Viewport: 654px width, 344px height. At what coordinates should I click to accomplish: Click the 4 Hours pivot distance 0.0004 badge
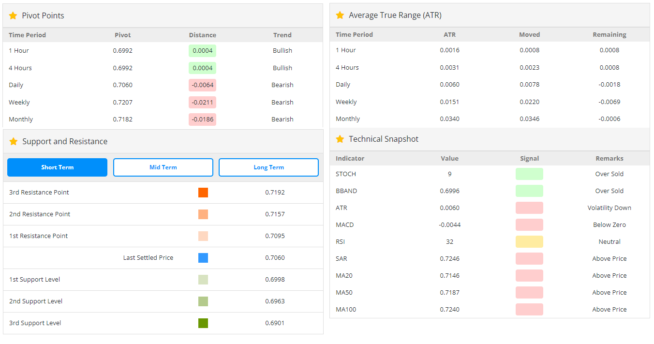coord(202,68)
